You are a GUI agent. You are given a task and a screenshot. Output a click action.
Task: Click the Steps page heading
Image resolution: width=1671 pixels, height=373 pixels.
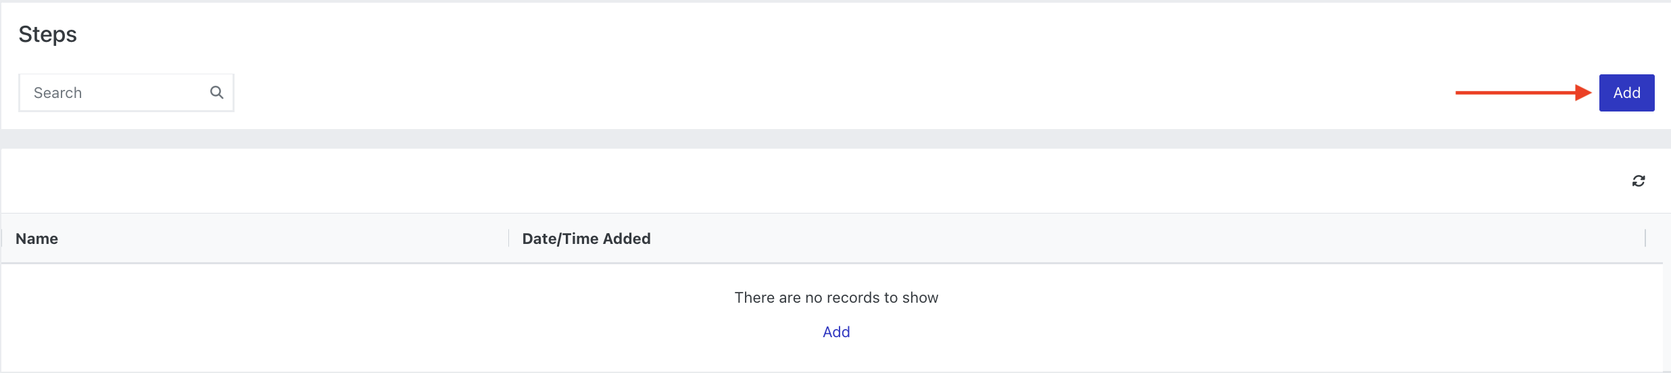[47, 34]
